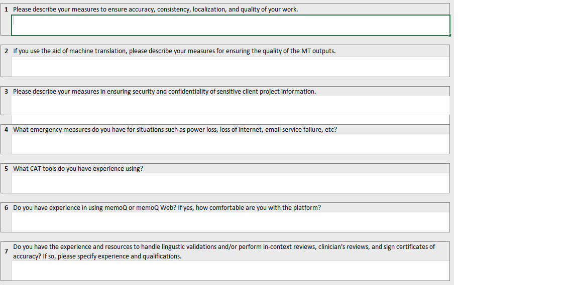Click the fill handle of the selected cell

click(x=450, y=35)
